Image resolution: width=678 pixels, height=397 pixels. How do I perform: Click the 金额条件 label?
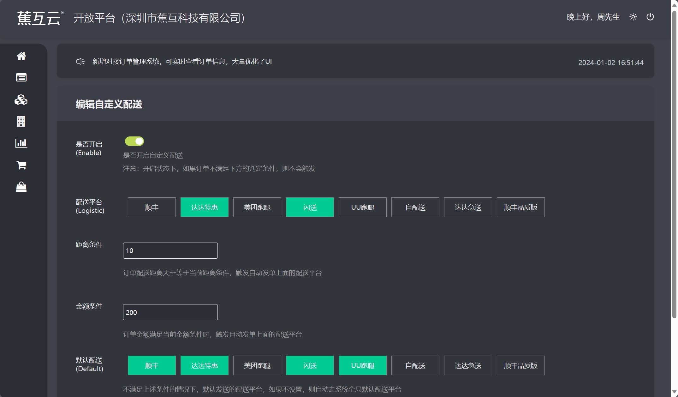[89, 306]
